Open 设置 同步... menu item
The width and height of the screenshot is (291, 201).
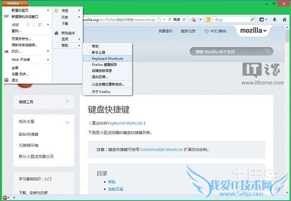[x=20, y=74]
